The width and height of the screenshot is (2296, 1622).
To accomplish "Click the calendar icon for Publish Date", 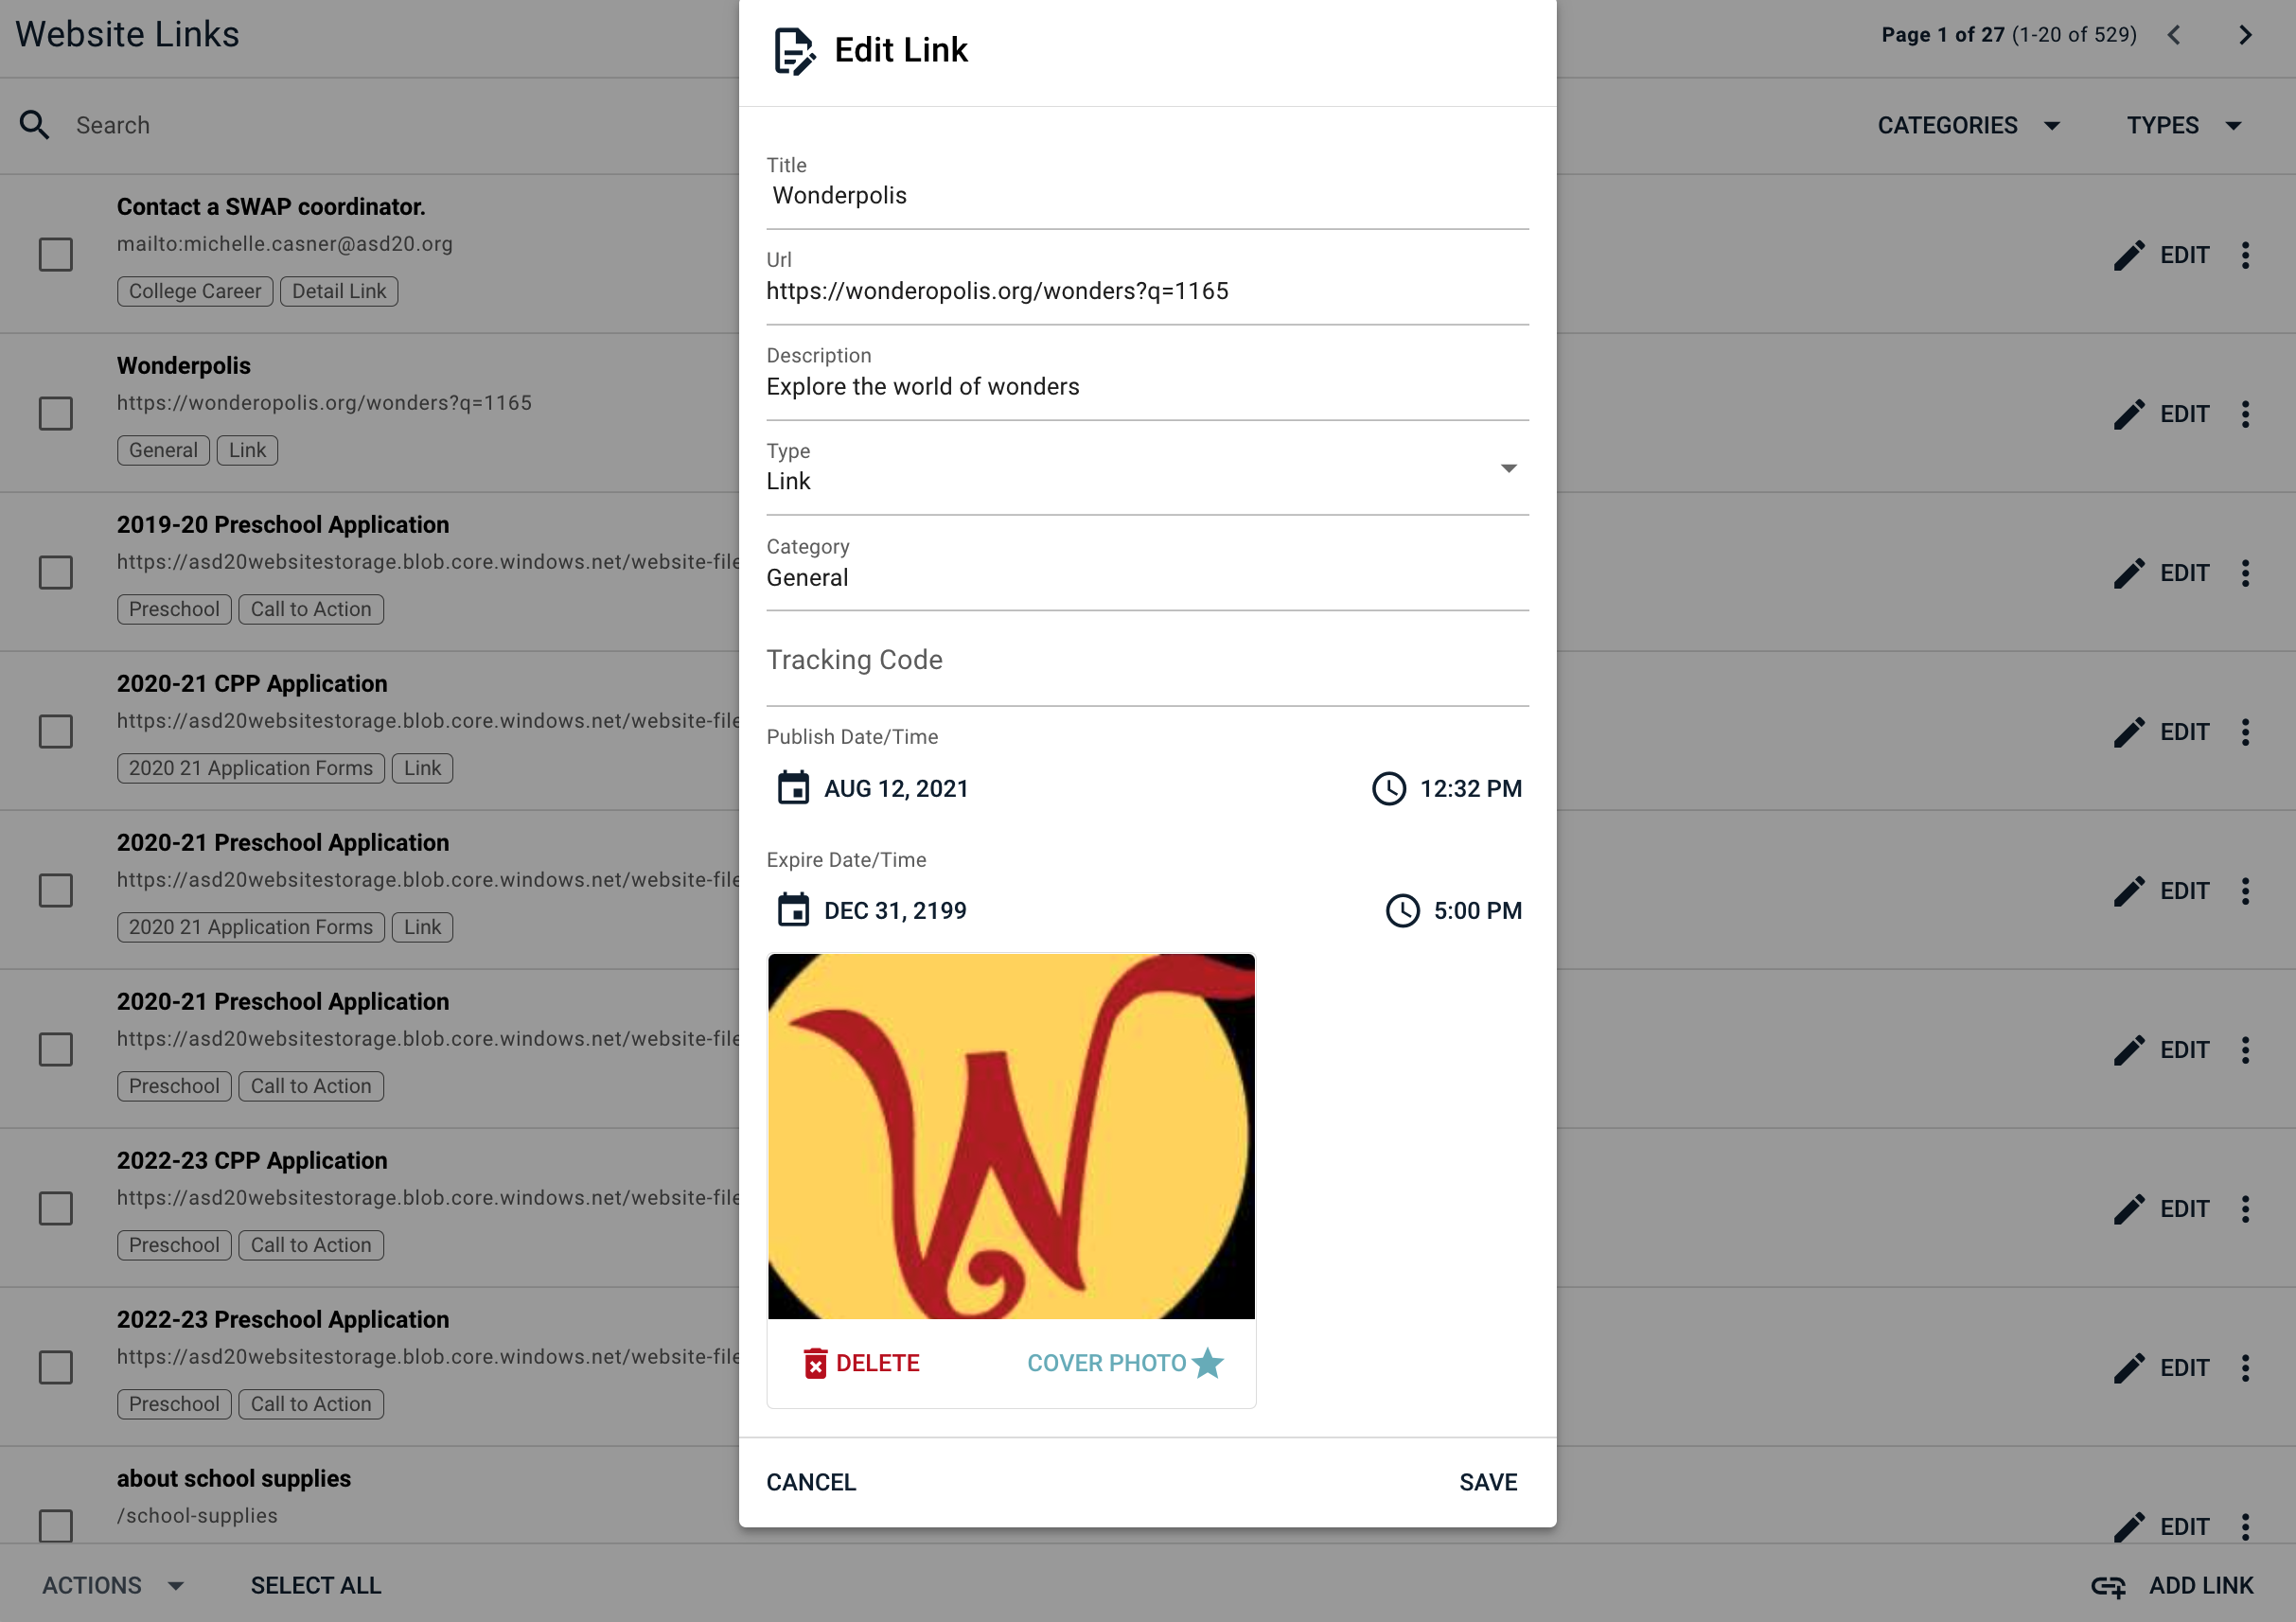I will pyautogui.click(x=791, y=788).
